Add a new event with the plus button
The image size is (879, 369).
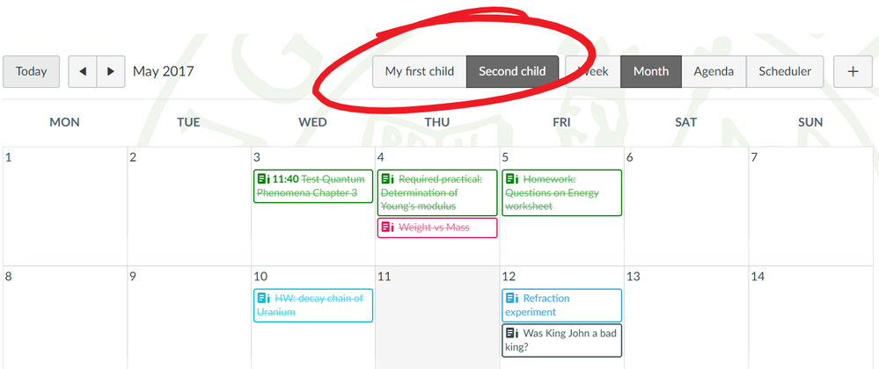[853, 72]
